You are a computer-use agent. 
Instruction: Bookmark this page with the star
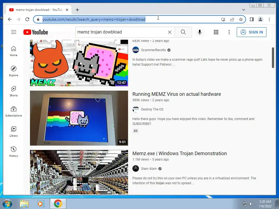pyautogui.click(x=241, y=19)
